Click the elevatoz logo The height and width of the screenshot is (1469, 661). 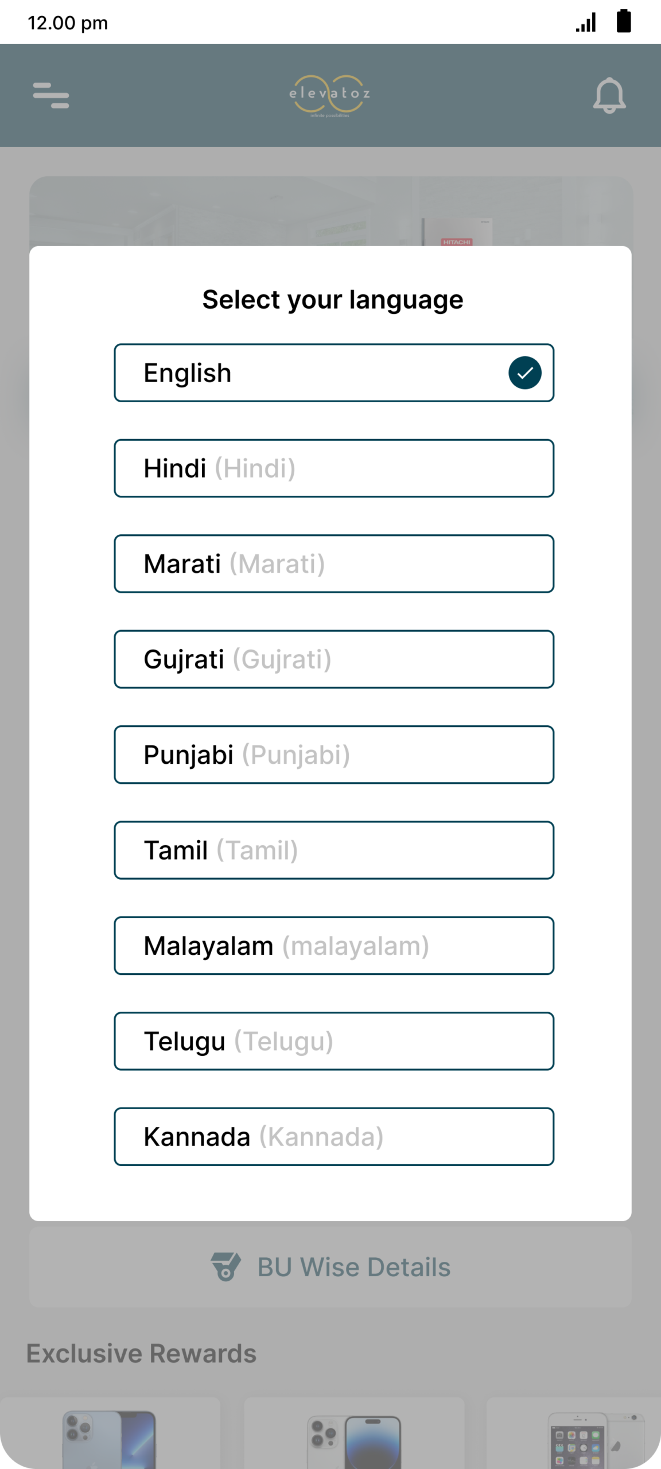point(330,95)
